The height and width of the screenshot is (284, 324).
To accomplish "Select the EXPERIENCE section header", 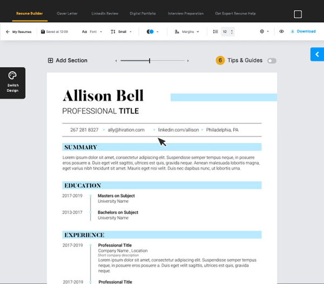I will click(x=162, y=235).
